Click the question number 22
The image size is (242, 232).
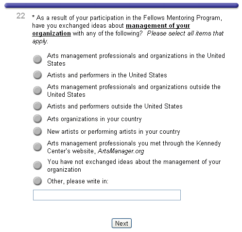pos(21,16)
